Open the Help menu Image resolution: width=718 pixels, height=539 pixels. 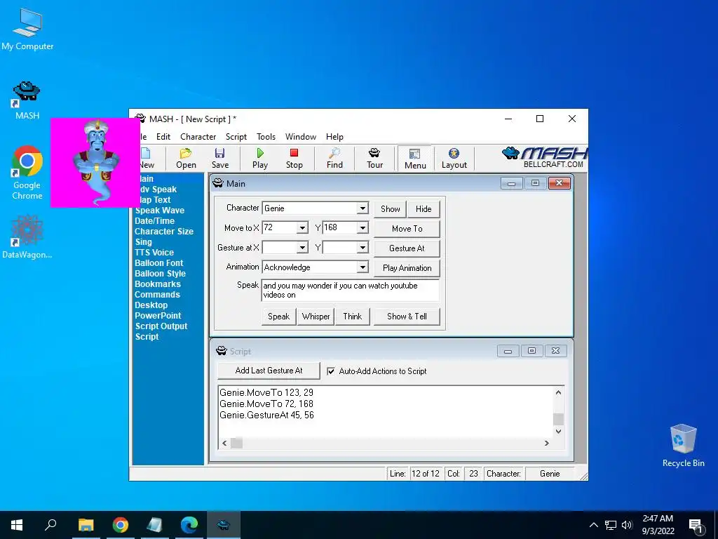(x=334, y=137)
